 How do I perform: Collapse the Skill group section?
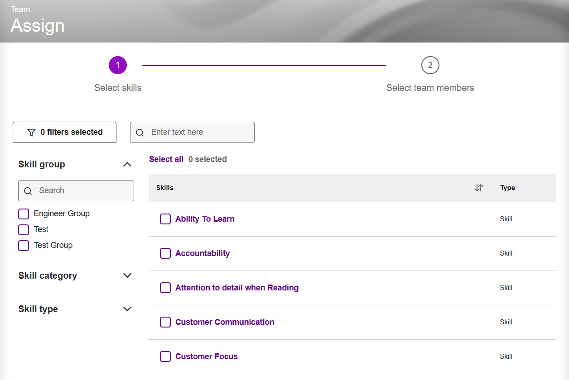tap(127, 164)
